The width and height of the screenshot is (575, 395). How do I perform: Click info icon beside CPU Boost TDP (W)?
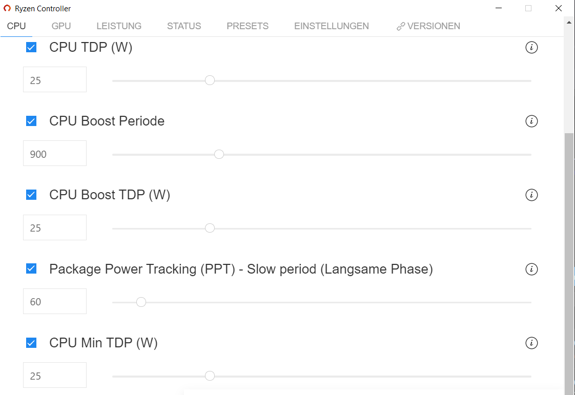[x=531, y=195]
